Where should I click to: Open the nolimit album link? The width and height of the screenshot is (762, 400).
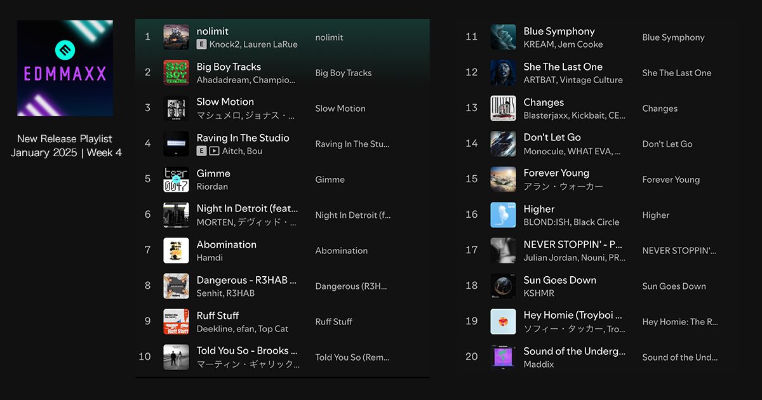[330, 37]
